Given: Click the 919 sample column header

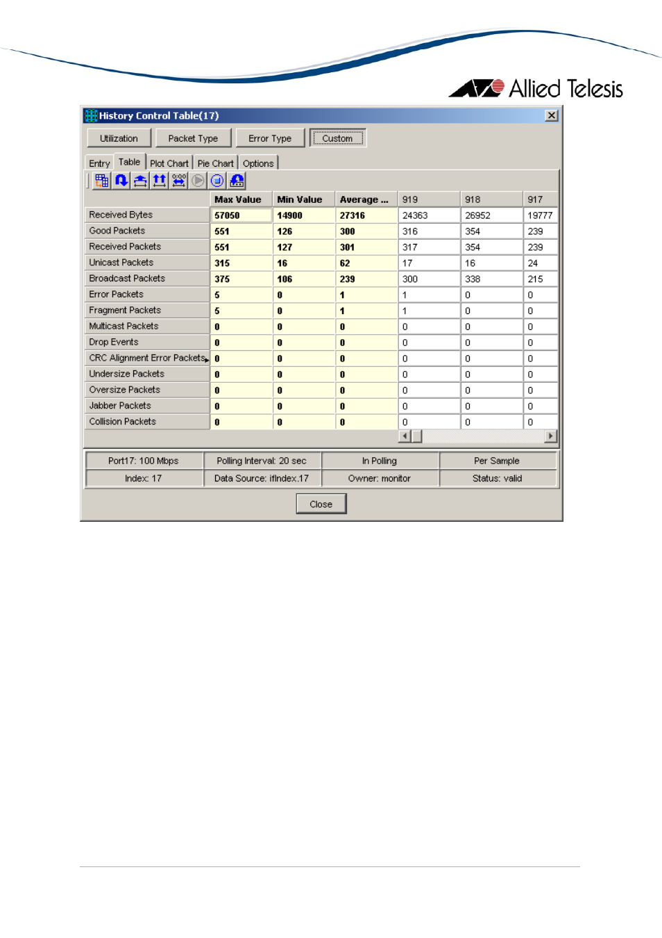Looking at the screenshot, I should pyautogui.click(x=429, y=199).
